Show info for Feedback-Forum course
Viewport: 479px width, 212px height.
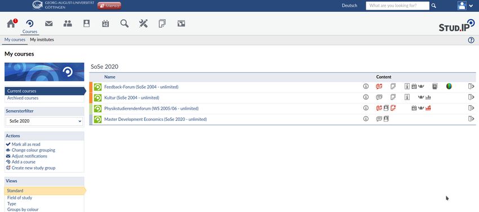pos(366,87)
